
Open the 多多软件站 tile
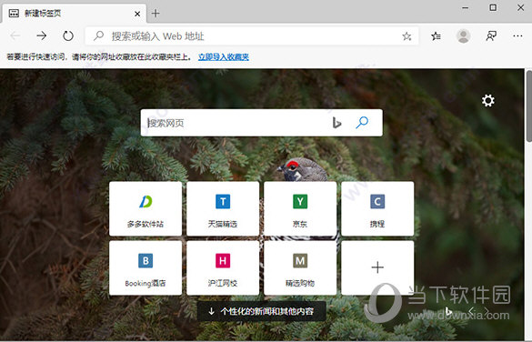coord(146,208)
